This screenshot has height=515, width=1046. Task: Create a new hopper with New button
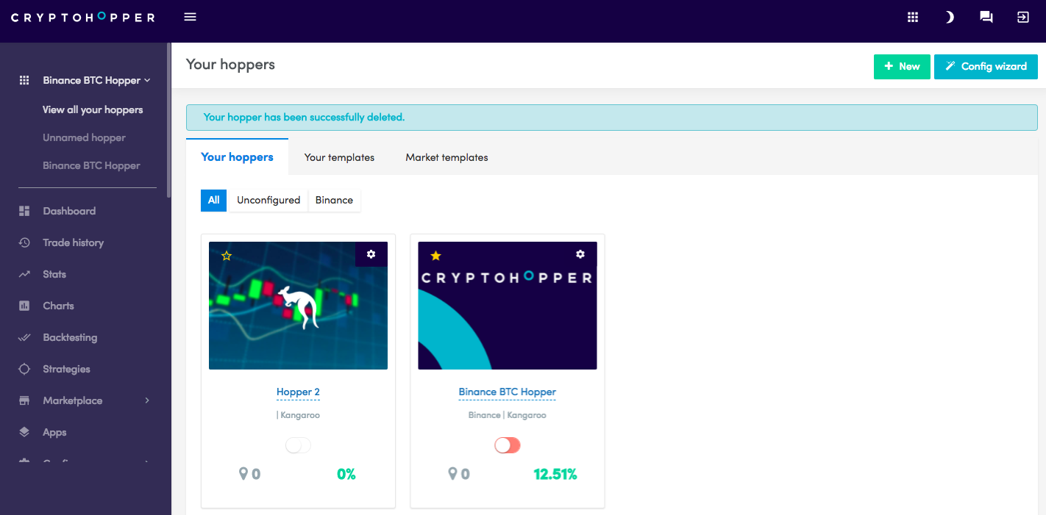tap(902, 66)
